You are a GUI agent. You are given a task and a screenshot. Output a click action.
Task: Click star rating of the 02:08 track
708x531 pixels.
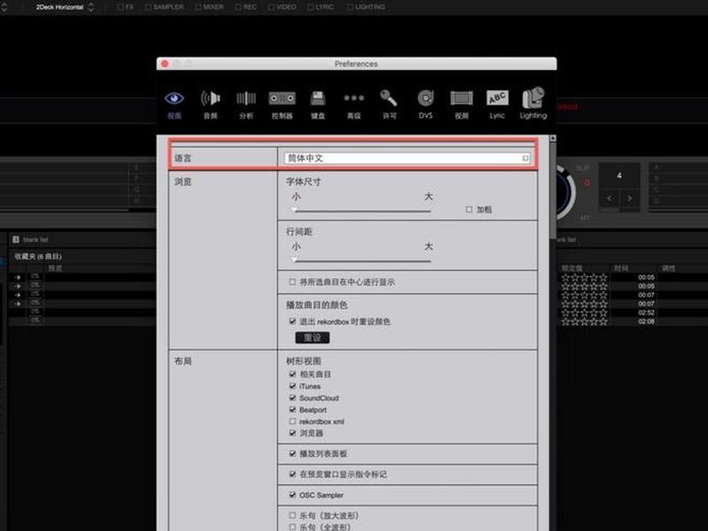point(584,321)
